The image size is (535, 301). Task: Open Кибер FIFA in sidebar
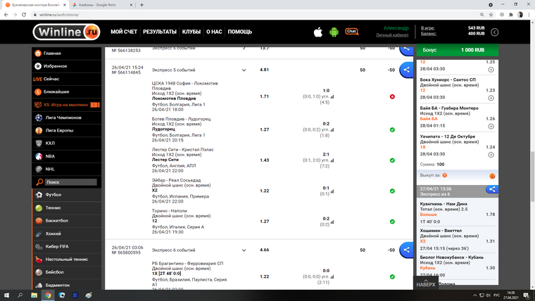[67, 246]
